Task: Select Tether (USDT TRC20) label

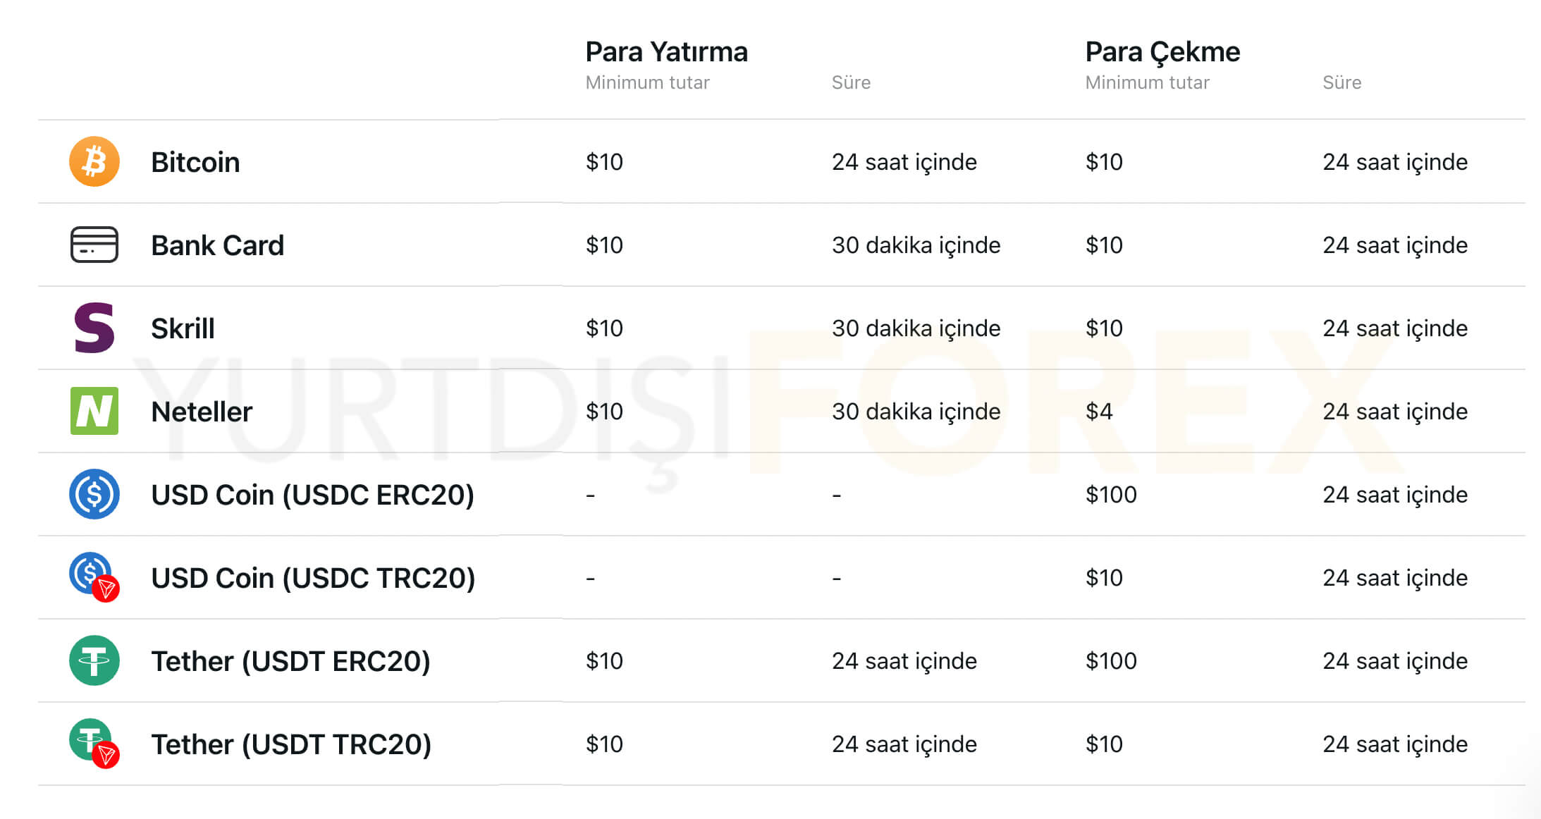Action: coord(291,744)
